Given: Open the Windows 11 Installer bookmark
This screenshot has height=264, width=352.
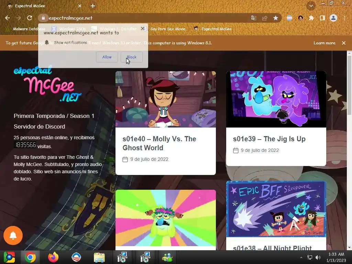Looking at the screenshot, I should [x=115, y=29].
